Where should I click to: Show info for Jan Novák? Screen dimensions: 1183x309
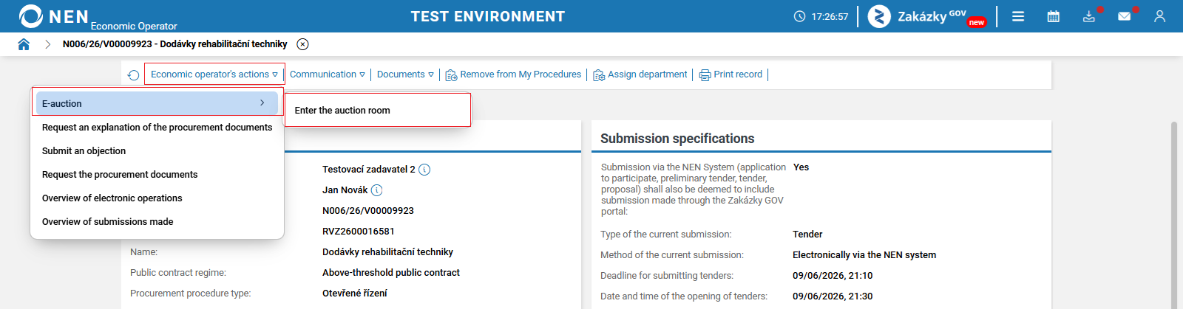[376, 190]
